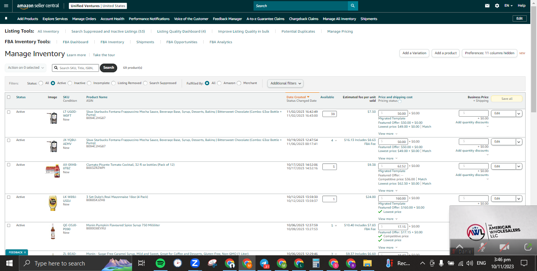Viewport: 537px width, 271px height.
Task: Open the Take the tour link
Action: (x=104, y=55)
